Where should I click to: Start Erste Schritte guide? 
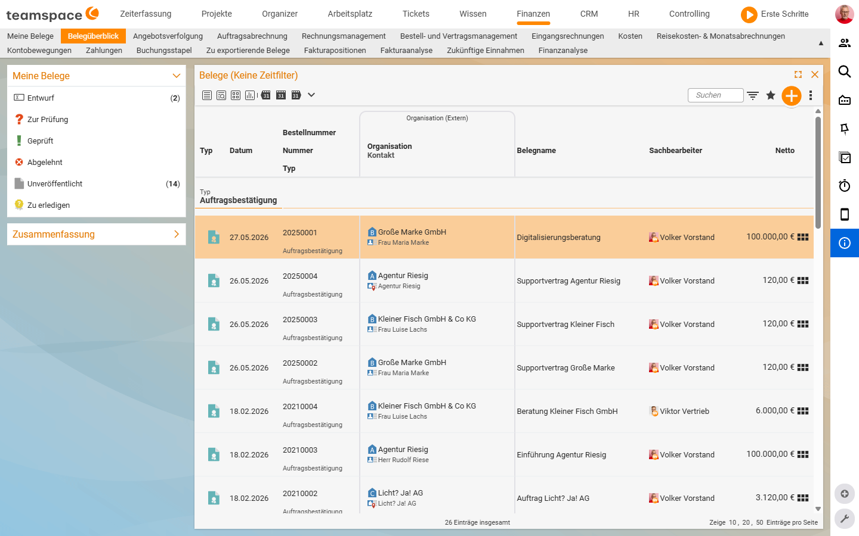[775, 14]
